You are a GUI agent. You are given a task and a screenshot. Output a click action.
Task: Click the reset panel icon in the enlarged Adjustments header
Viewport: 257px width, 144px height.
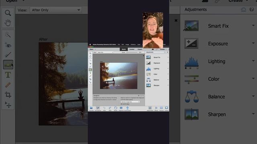[244, 10]
